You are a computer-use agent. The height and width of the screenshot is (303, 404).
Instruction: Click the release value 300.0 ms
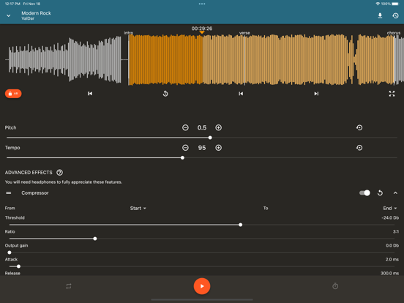(x=389, y=273)
